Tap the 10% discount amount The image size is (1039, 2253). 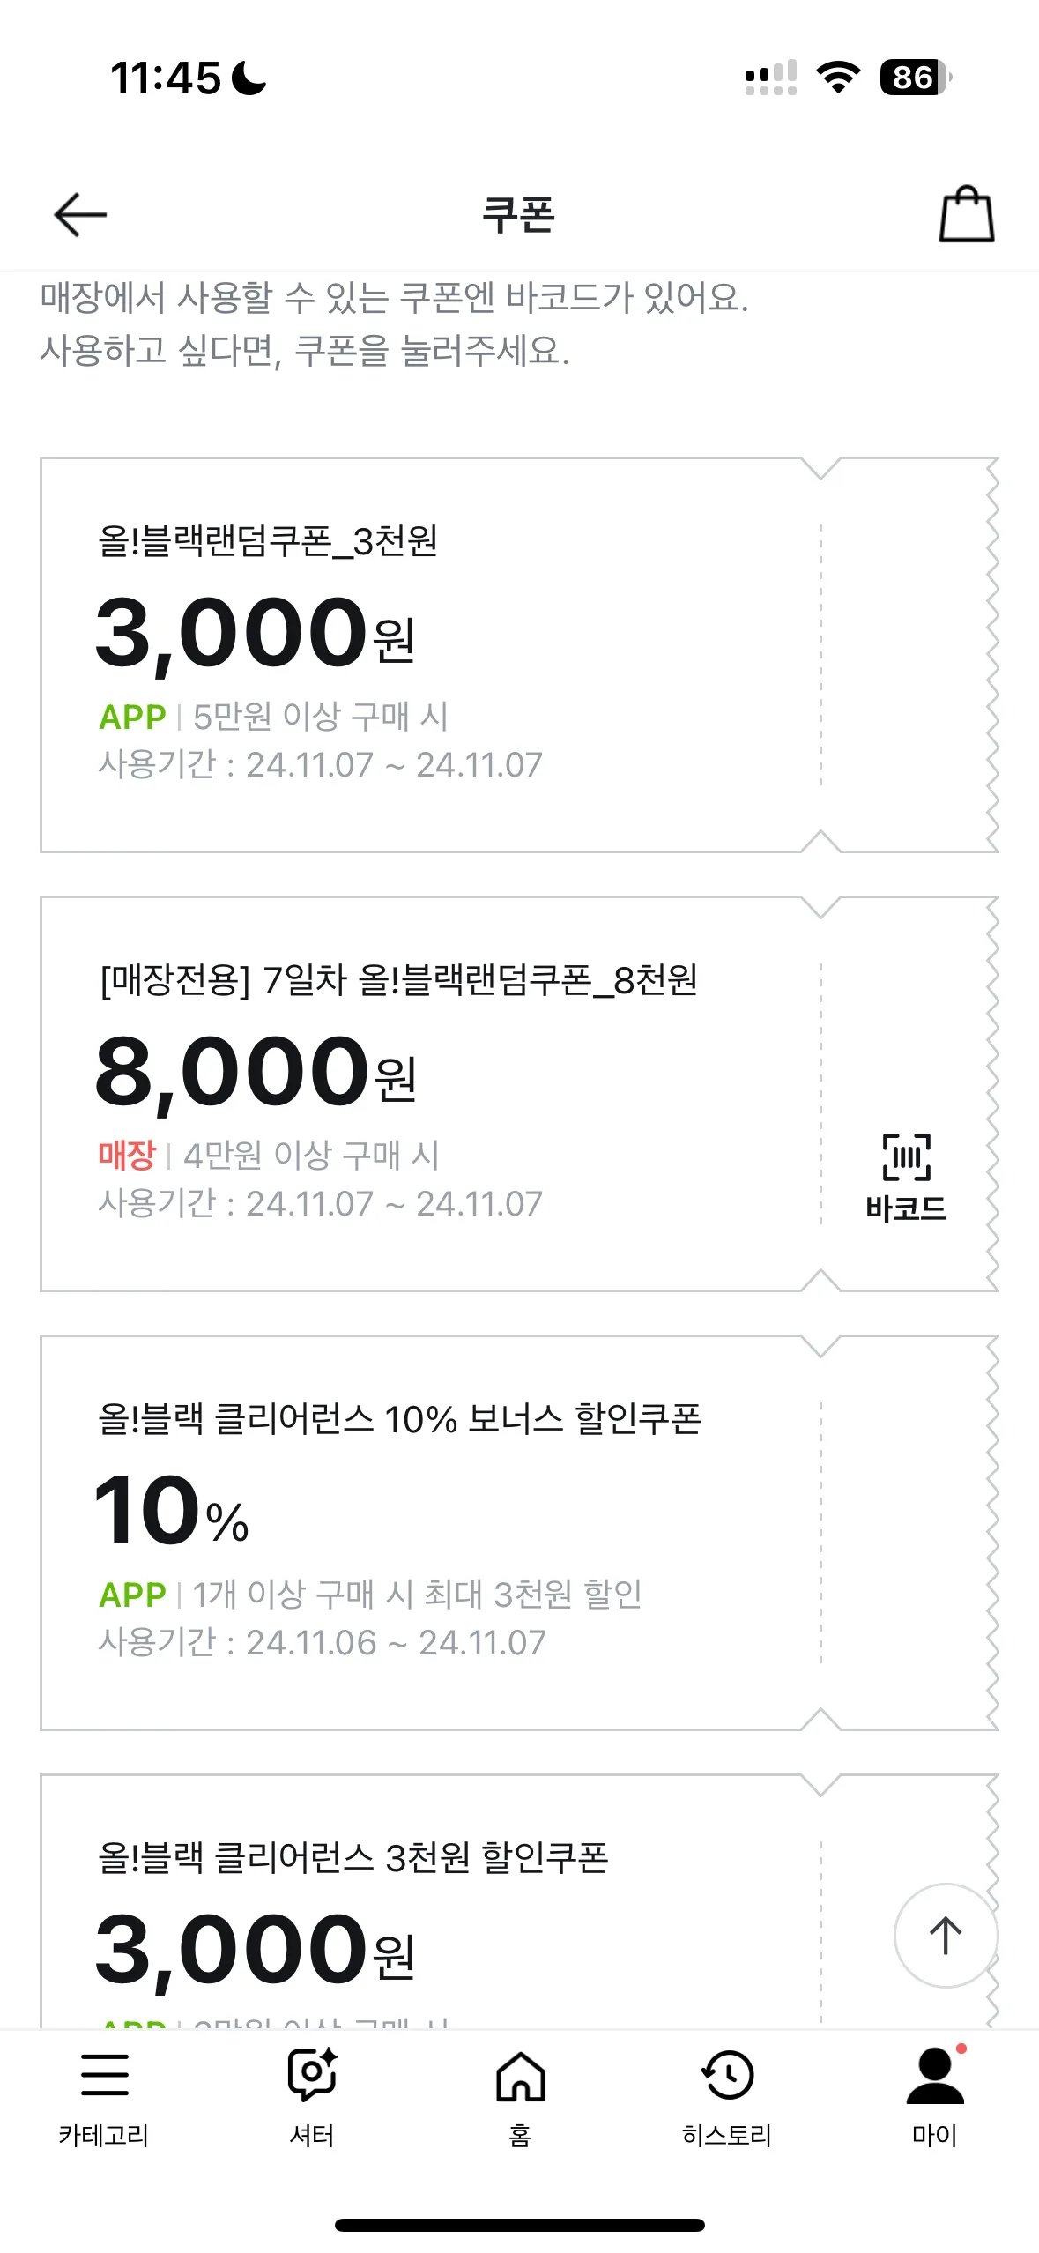(x=172, y=1511)
